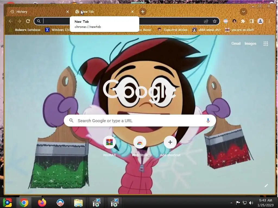Launch Firefox from the taskbar
This screenshot has height=208, width=278.
click(42, 203)
